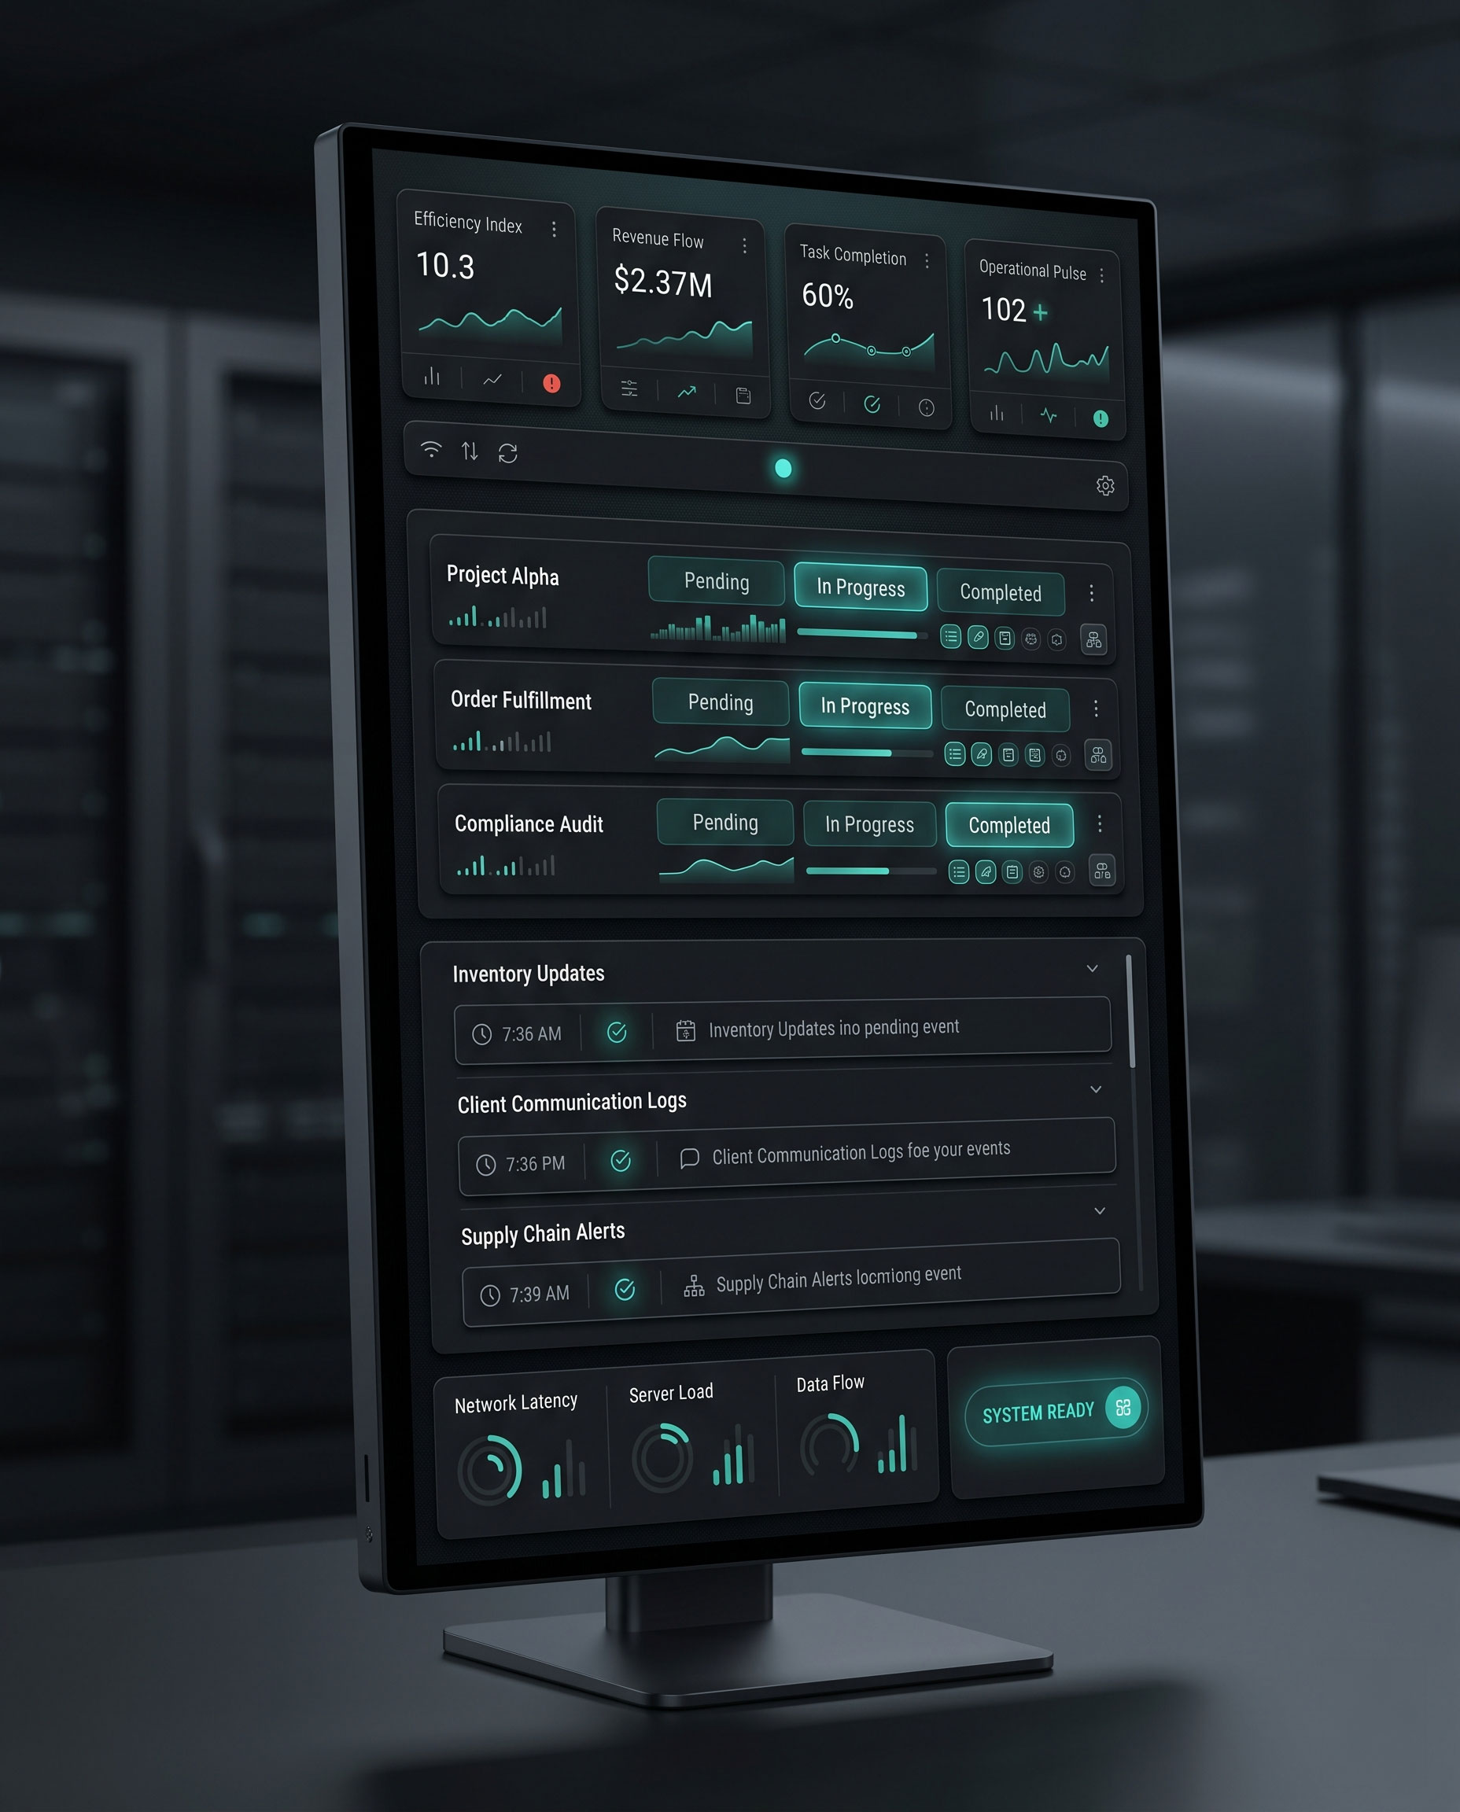Toggle the check mark on 7:36 AM entry
The image size is (1460, 1812).
[x=617, y=1033]
